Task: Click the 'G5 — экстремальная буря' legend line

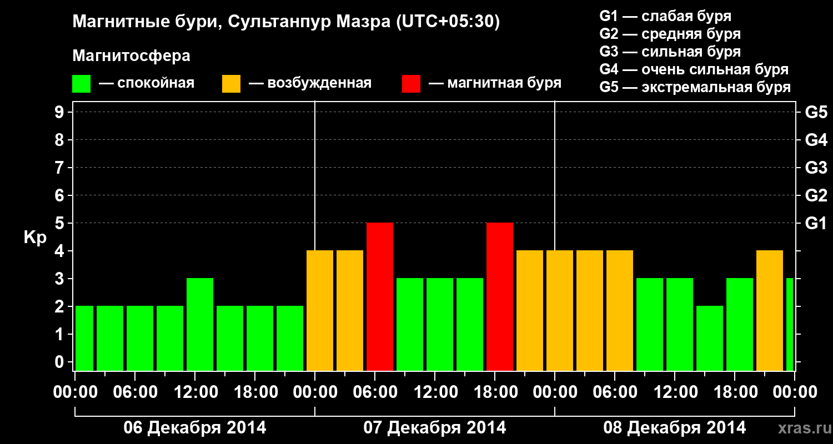Action: click(695, 87)
